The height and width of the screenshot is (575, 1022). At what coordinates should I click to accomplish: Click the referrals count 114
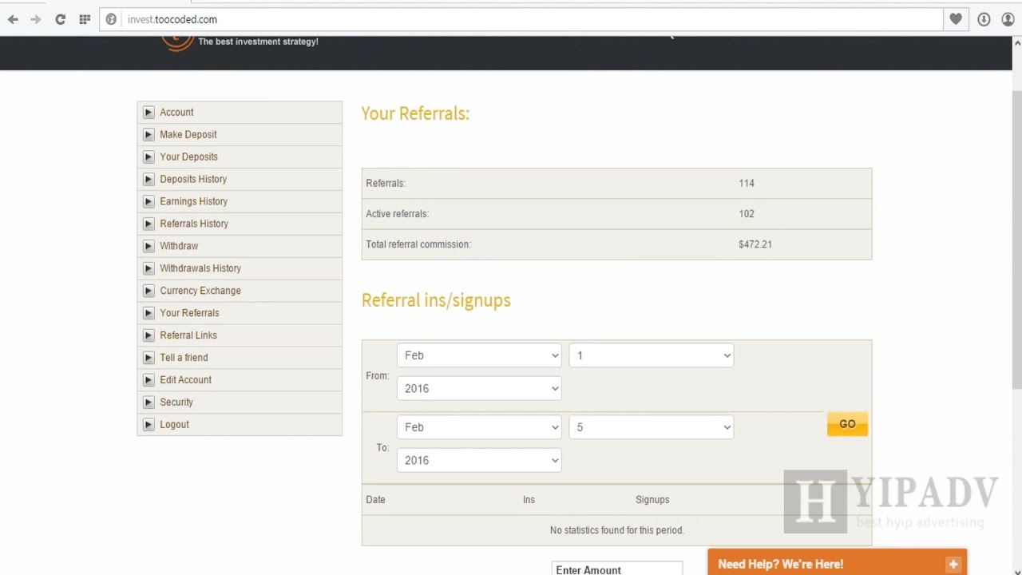tap(747, 184)
